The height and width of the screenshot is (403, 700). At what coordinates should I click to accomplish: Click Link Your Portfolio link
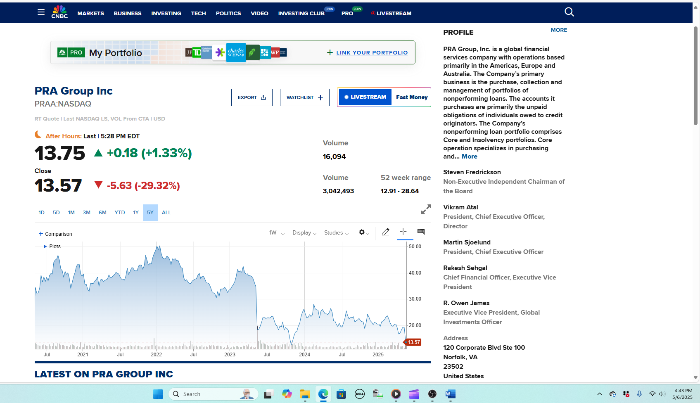371,52
